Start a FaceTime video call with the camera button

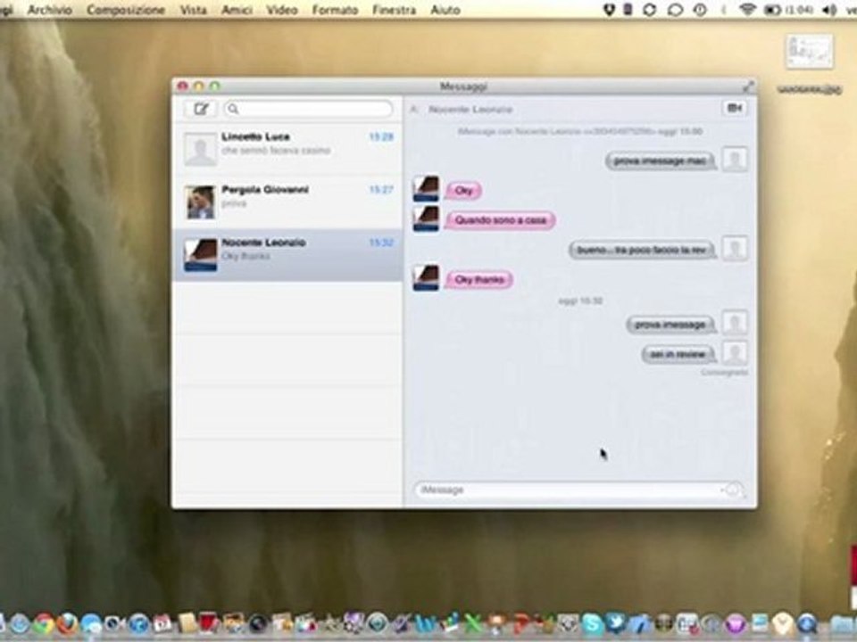(734, 108)
